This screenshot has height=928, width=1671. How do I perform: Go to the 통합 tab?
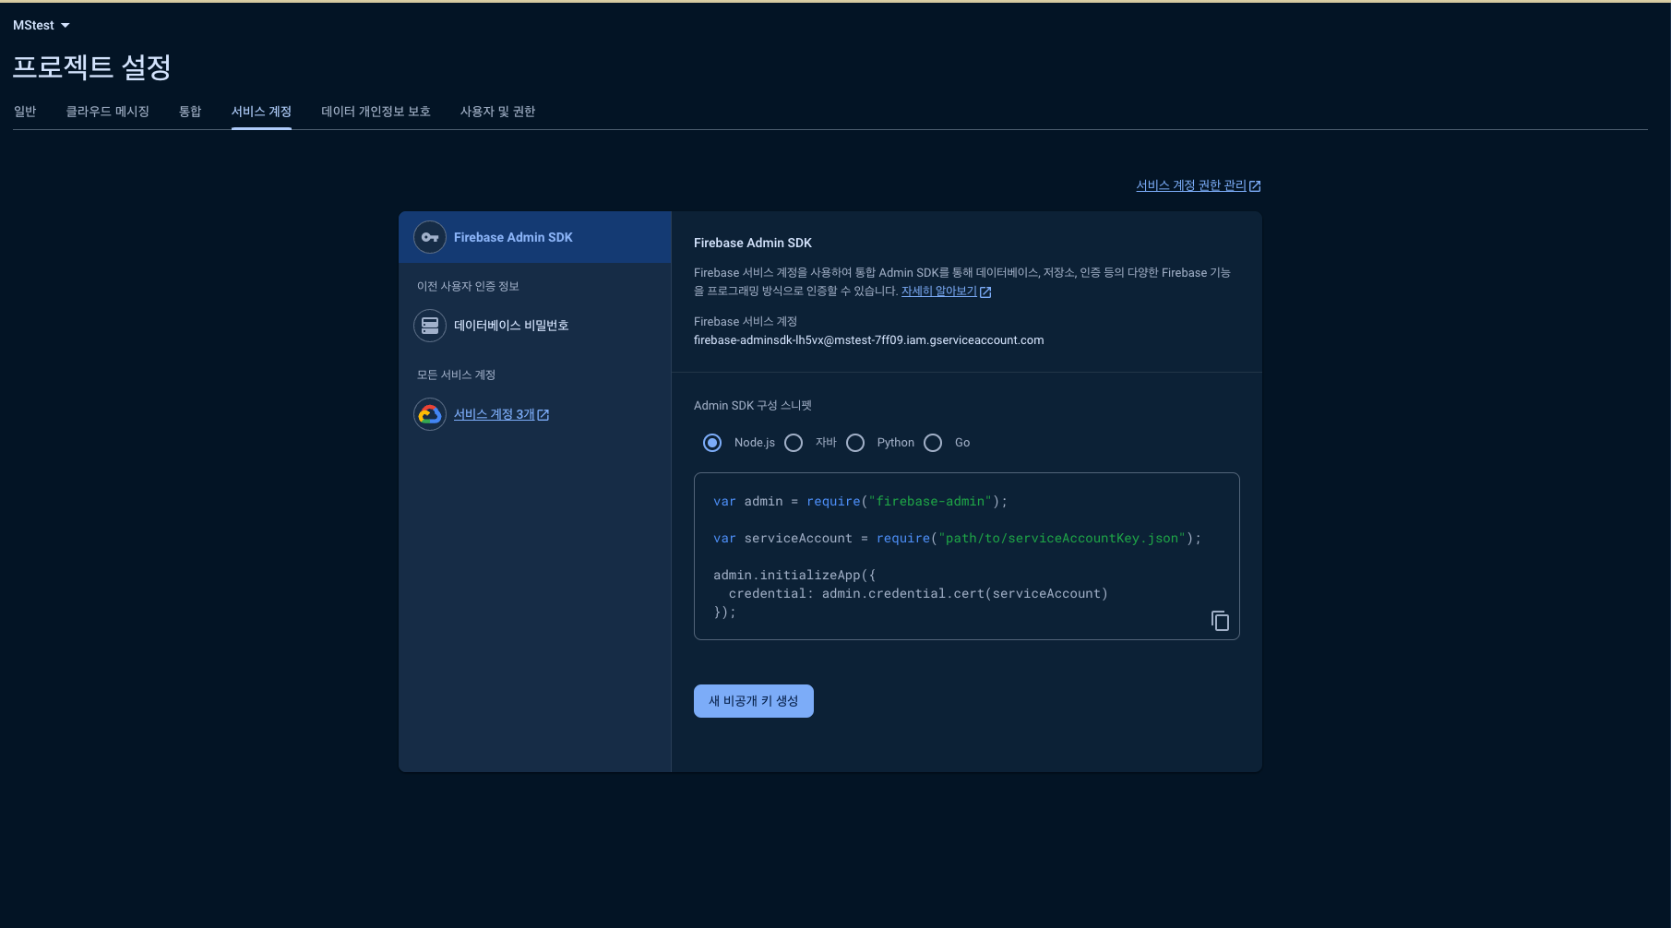coord(190,112)
